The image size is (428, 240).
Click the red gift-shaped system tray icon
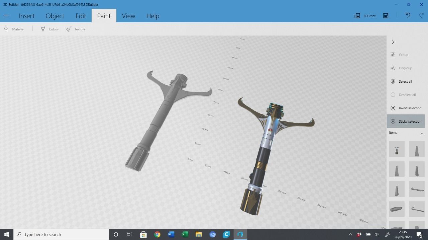point(359,234)
